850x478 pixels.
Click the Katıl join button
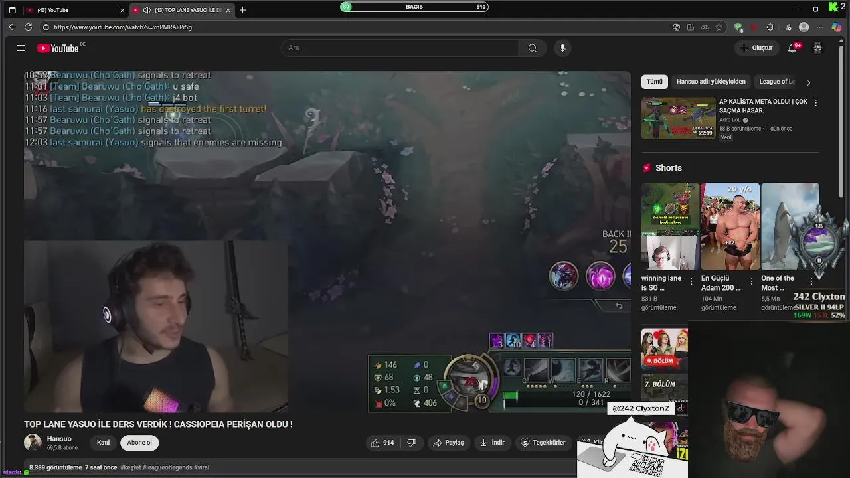(103, 443)
